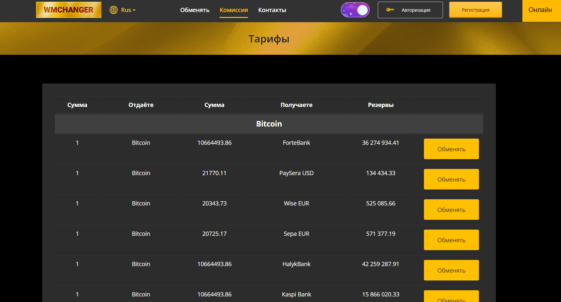Image resolution: width=561 pixels, height=302 pixels.
Task: Click Обменять button for Wise EUR row
Action: pos(451,210)
